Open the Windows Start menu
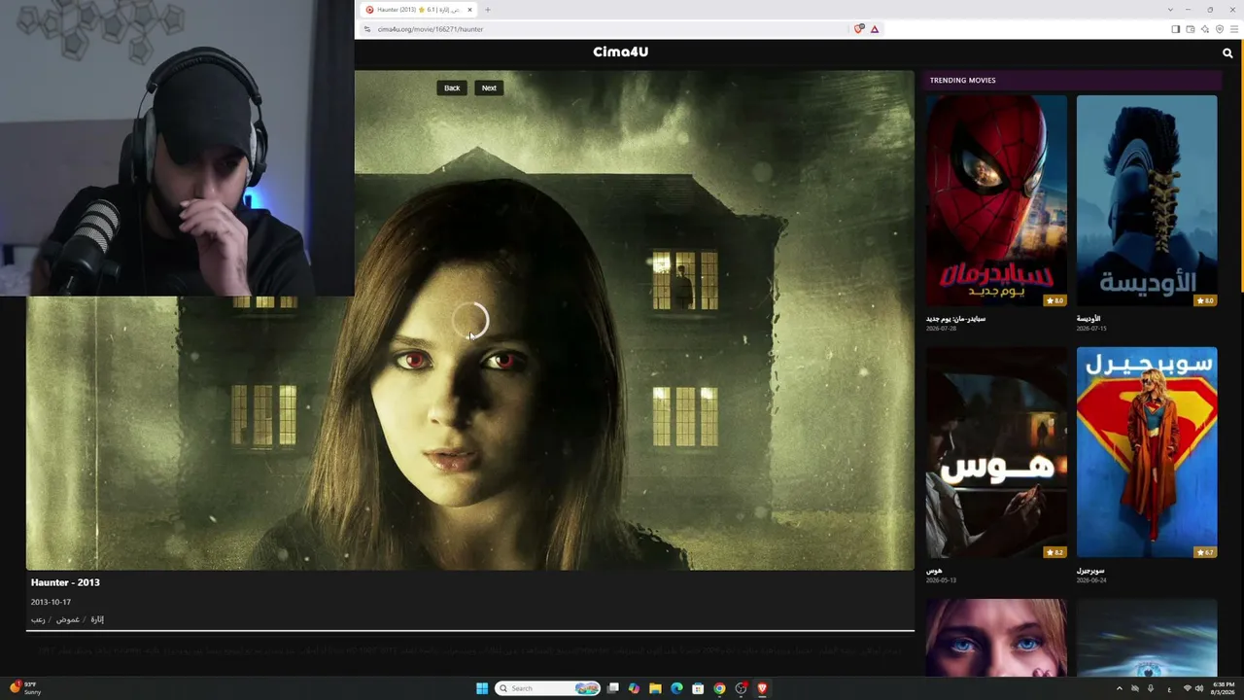This screenshot has height=700, width=1244. [x=482, y=688]
